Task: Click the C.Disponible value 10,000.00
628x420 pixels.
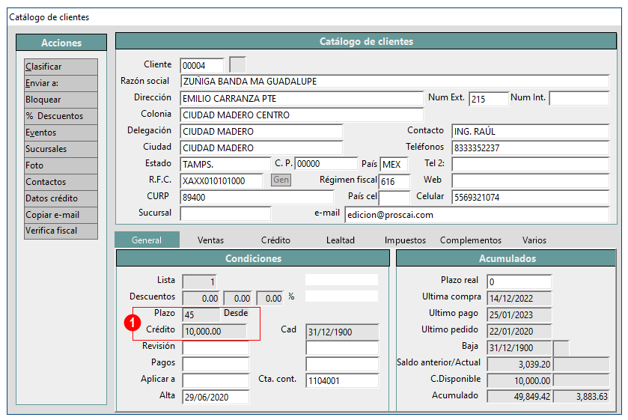Action: coord(519,380)
